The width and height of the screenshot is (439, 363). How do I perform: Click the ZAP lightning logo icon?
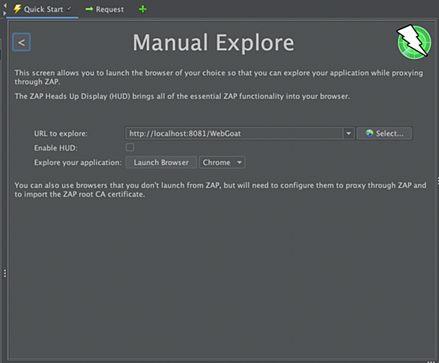click(x=414, y=41)
